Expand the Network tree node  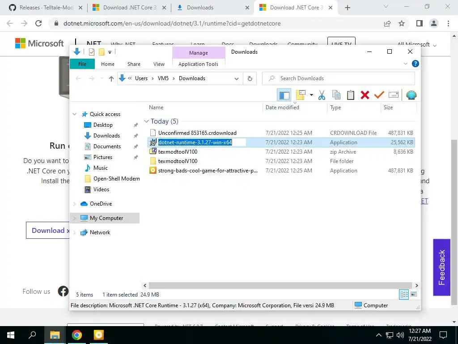75,232
